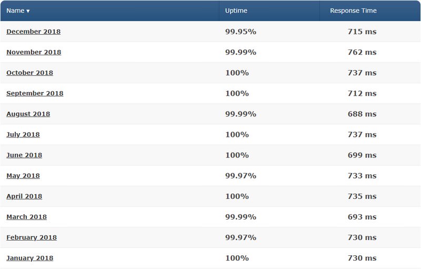
Task: View the August 2018 details
Action: pyautogui.click(x=28, y=114)
